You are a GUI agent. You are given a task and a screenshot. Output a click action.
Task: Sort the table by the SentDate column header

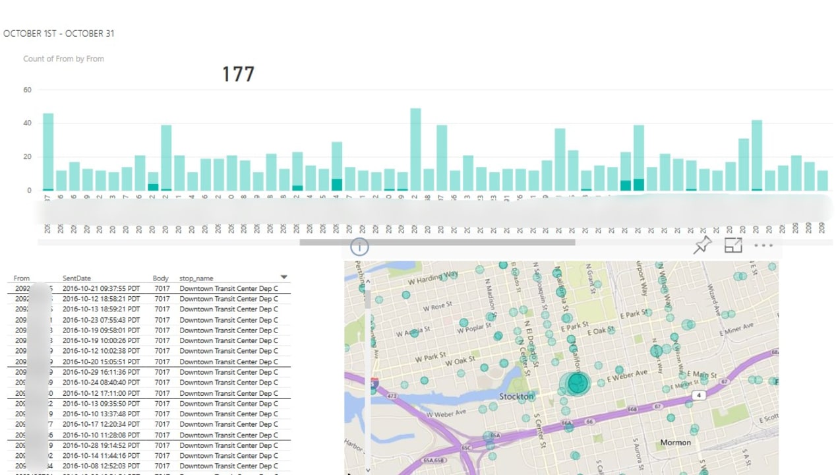pos(76,278)
